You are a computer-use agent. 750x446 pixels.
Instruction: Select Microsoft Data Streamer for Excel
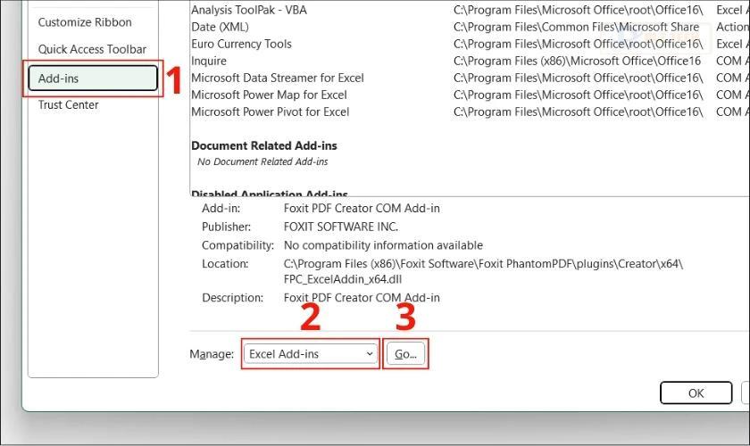(470, 78)
